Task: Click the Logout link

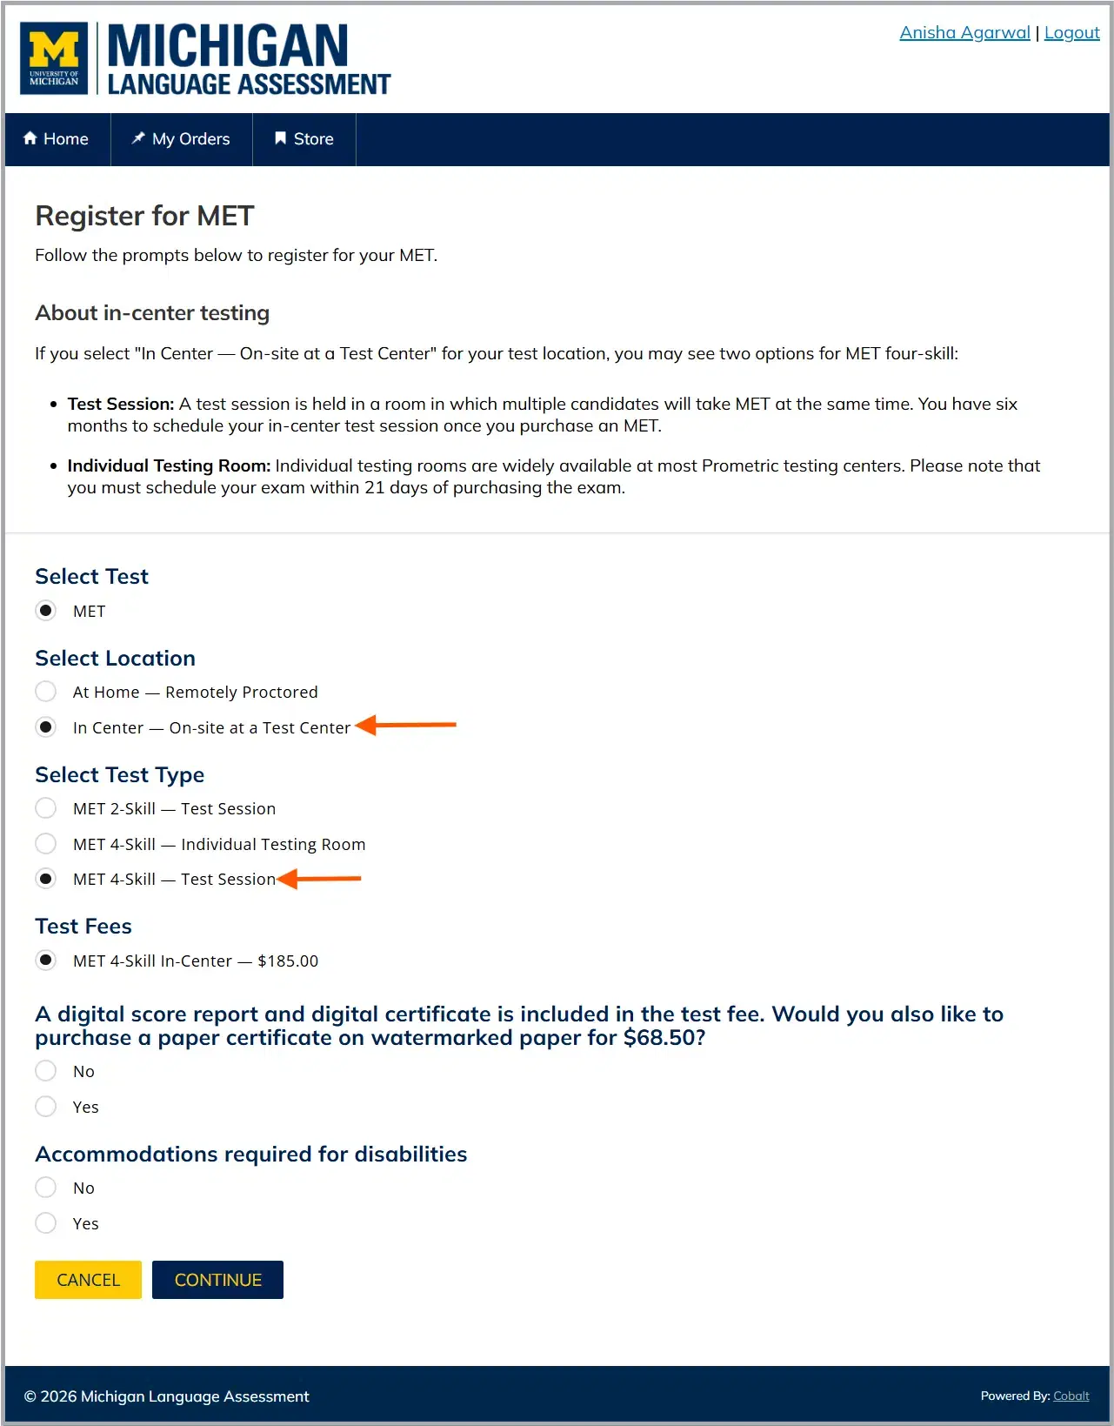Action: pyautogui.click(x=1071, y=32)
